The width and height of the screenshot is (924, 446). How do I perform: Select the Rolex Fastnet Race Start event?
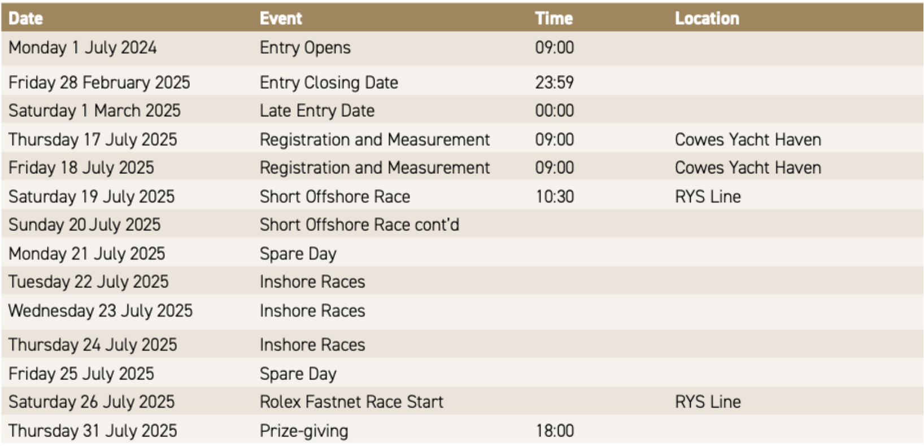351,402
